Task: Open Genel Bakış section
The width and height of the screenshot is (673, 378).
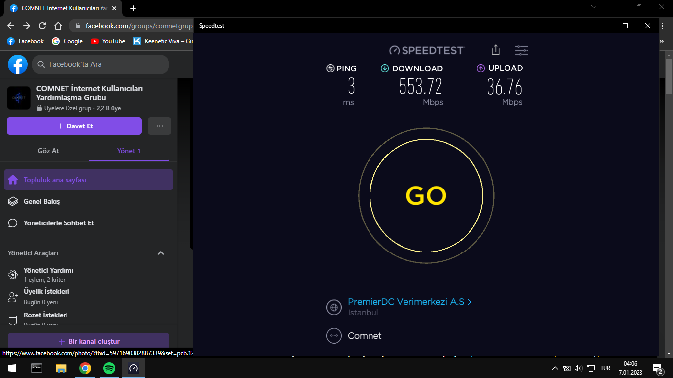Action: pyautogui.click(x=89, y=201)
